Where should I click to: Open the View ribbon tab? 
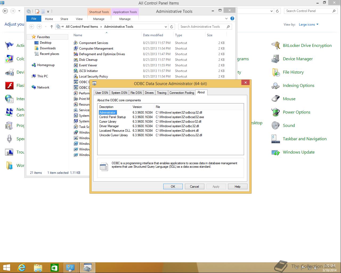79,19
